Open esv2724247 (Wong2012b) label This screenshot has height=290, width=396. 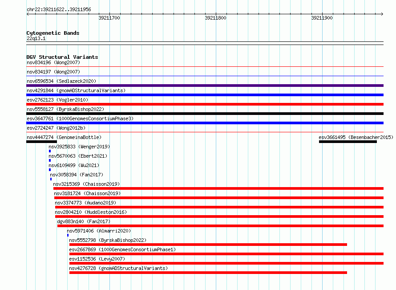(56, 128)
